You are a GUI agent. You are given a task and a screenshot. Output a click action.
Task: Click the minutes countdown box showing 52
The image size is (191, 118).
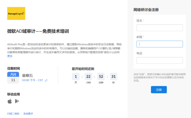pyautogui.click(x=101, y=77)
